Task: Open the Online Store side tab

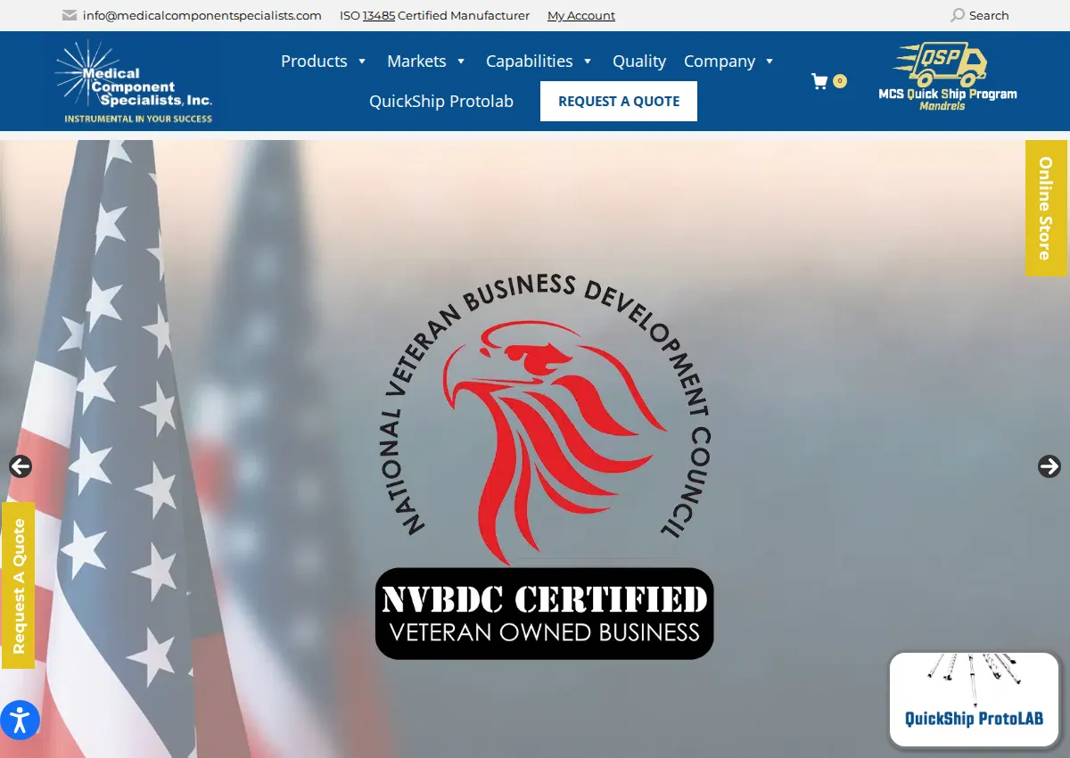Action: (1046, 208)
